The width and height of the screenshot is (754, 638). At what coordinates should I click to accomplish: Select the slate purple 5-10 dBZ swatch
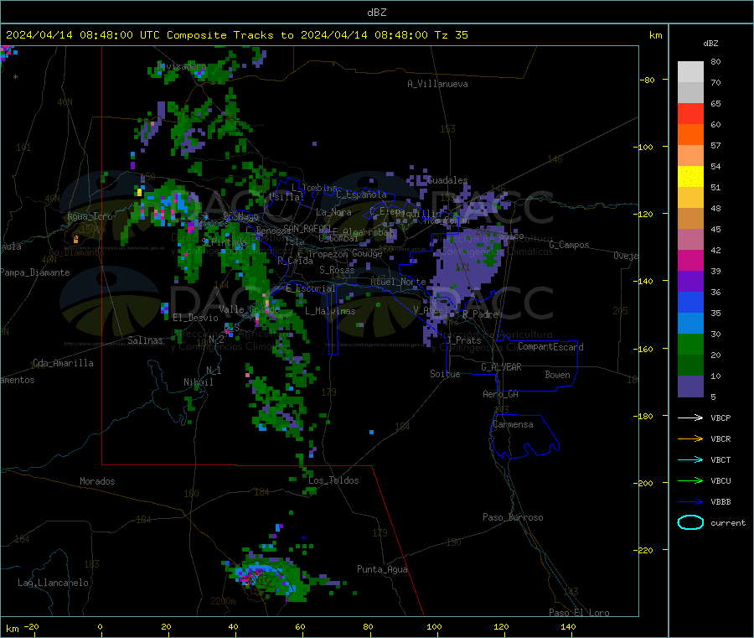click(690, 386)
